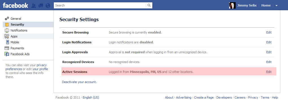Click inside the Search field
Viewport: 288px width, 107px height.
[100, 5]
